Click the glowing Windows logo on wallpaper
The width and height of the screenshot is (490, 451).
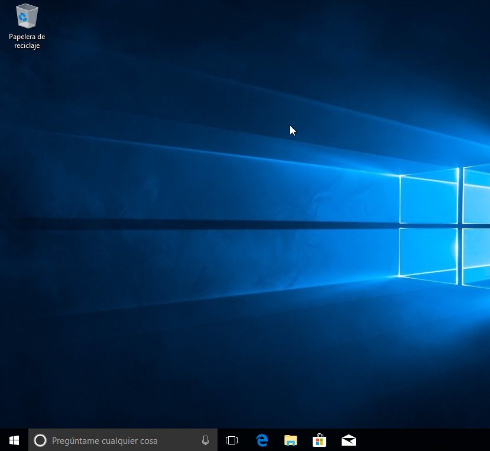click(x=444, y=225)
